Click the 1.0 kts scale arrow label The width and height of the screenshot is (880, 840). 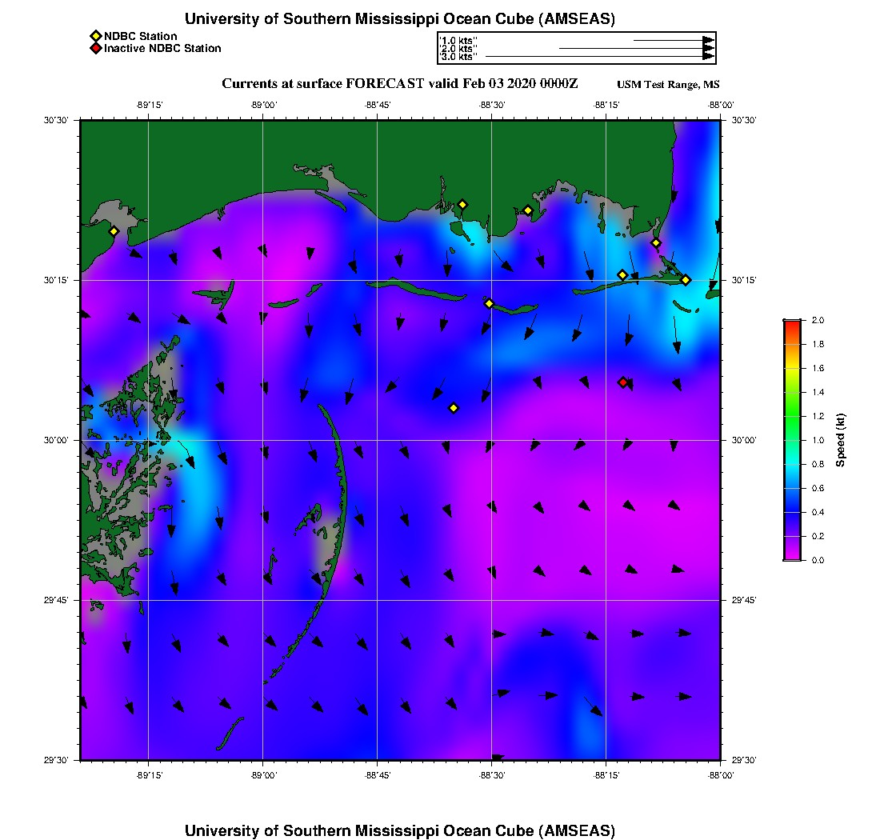pyautogui.click(x=458, y=40)
